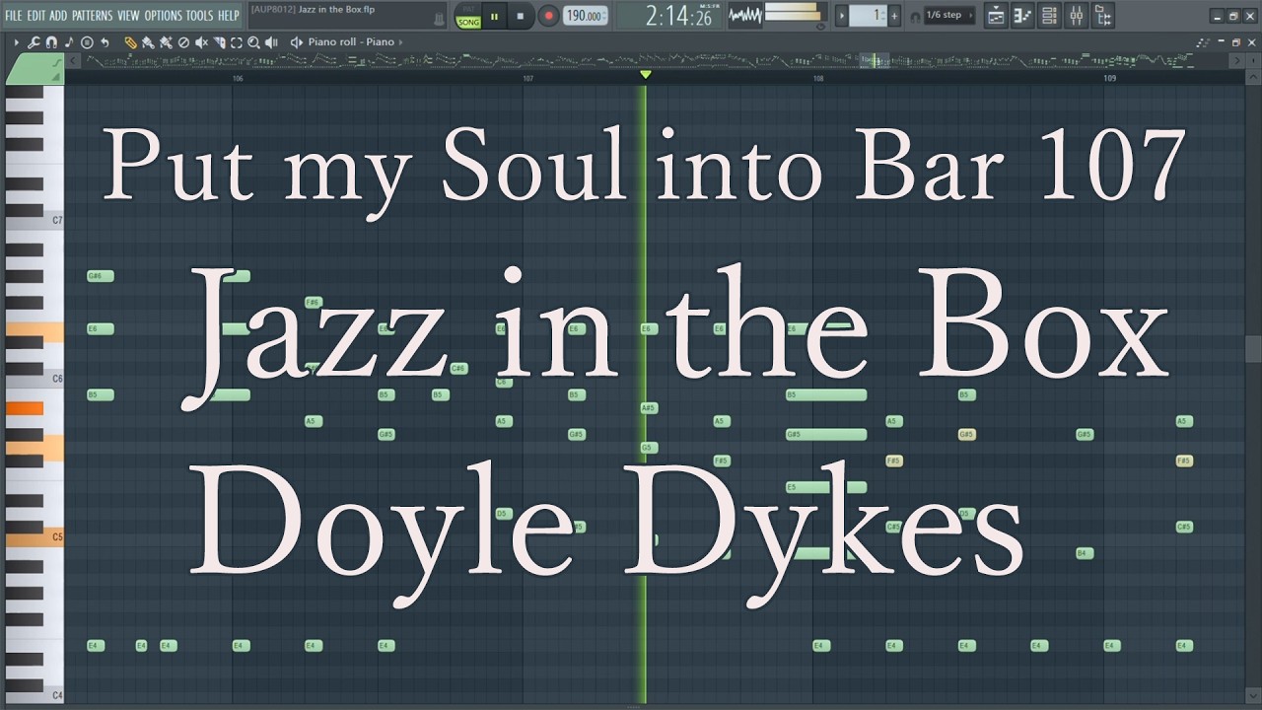Open the pattern selector arrow
The image size is (1262, 710).
tap(841, 16)
